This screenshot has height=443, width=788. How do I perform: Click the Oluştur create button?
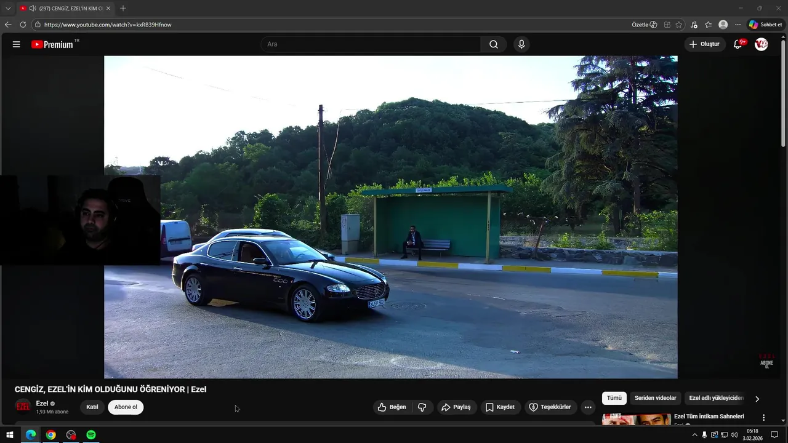705,44
